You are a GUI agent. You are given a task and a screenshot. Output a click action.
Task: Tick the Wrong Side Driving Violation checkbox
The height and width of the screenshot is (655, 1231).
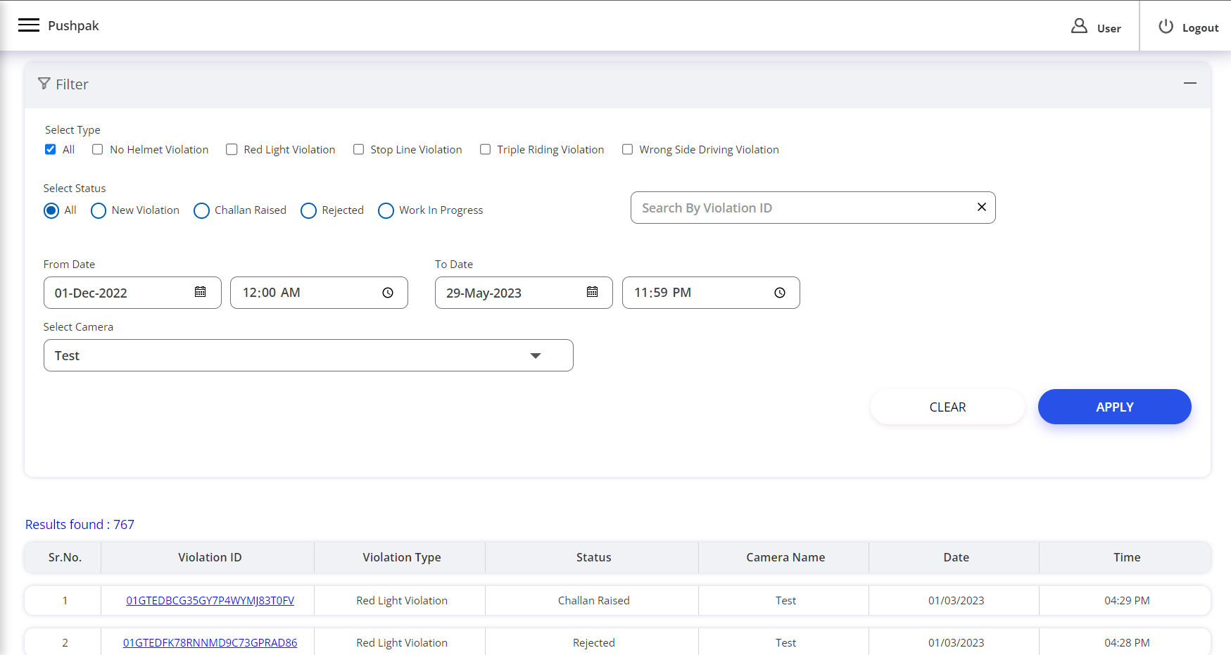click(627, 149)
